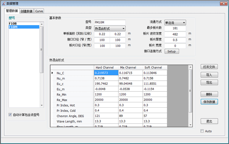Click table scroll up arrow

(190, 67)
